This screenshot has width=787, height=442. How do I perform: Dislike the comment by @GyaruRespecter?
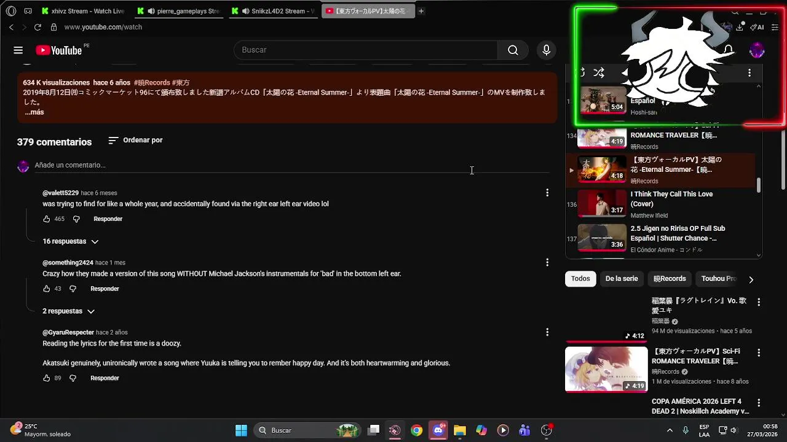(73, 378)
